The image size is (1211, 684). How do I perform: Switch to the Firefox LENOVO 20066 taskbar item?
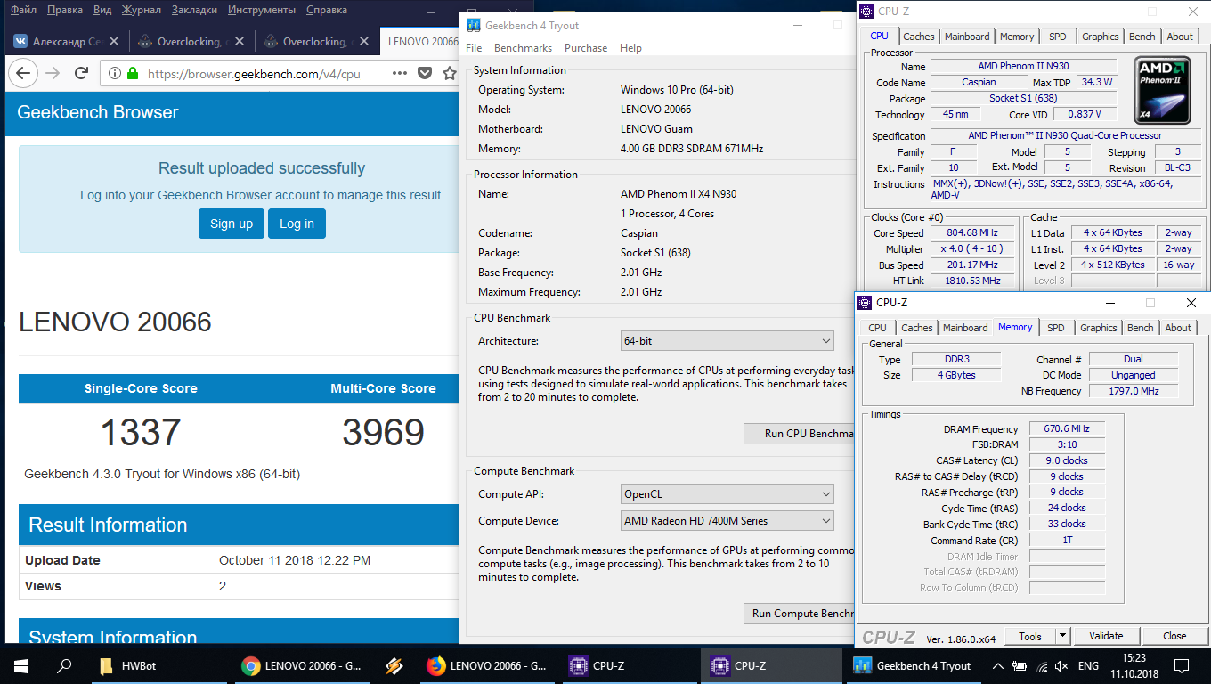pos(488,666)
